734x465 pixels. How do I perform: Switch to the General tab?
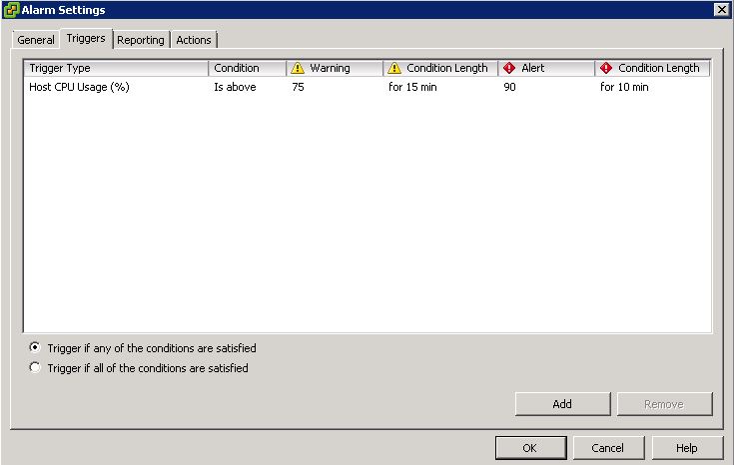(x=36, y=40)
